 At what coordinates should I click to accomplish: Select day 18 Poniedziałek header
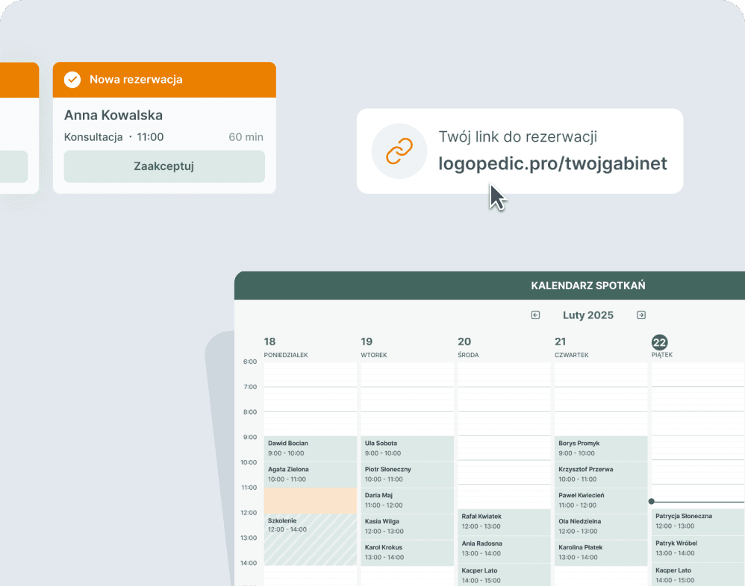click(286, 347)
